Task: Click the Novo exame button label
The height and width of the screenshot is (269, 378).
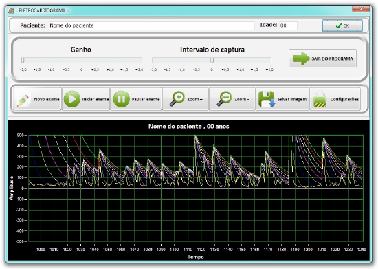Action: click(x=47, y=99)
